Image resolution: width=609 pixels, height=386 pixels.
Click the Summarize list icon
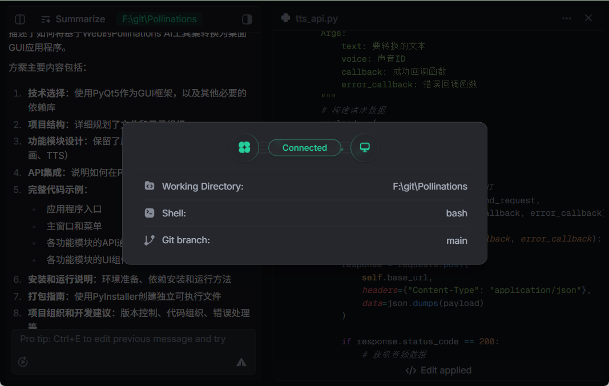point(46,19)
